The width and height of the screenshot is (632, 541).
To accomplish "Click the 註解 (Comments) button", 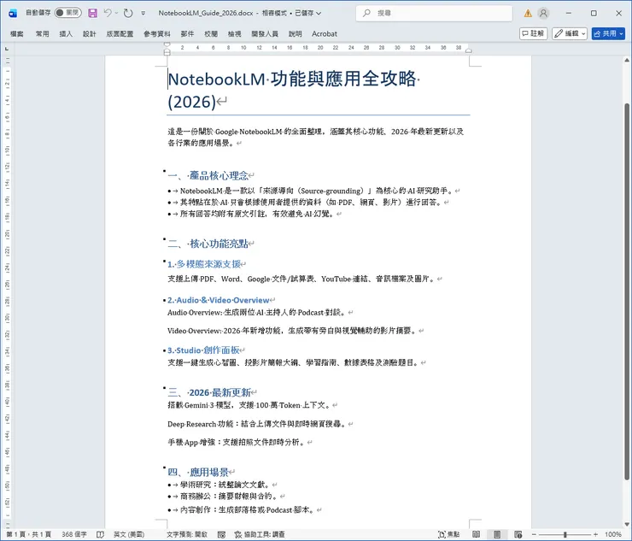I will coord(533,33).
